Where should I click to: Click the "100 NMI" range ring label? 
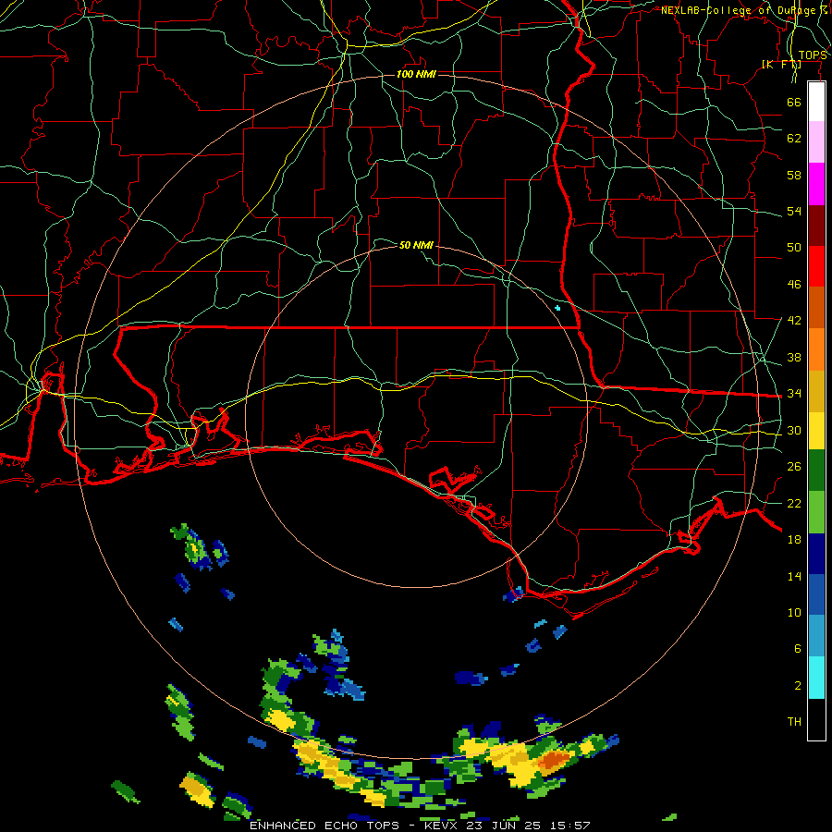pos(416,74)
